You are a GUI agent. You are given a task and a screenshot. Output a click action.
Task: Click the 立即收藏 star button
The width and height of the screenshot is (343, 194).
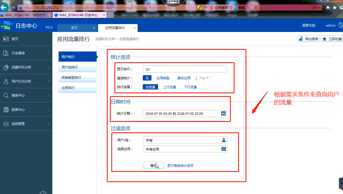click(x=332, y=39)
